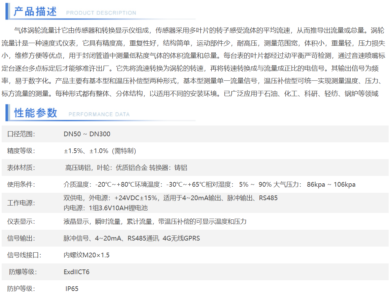Click the 表体材质 label
The height and width of the screenshot is (293, 390).
[x=21, y=168]
